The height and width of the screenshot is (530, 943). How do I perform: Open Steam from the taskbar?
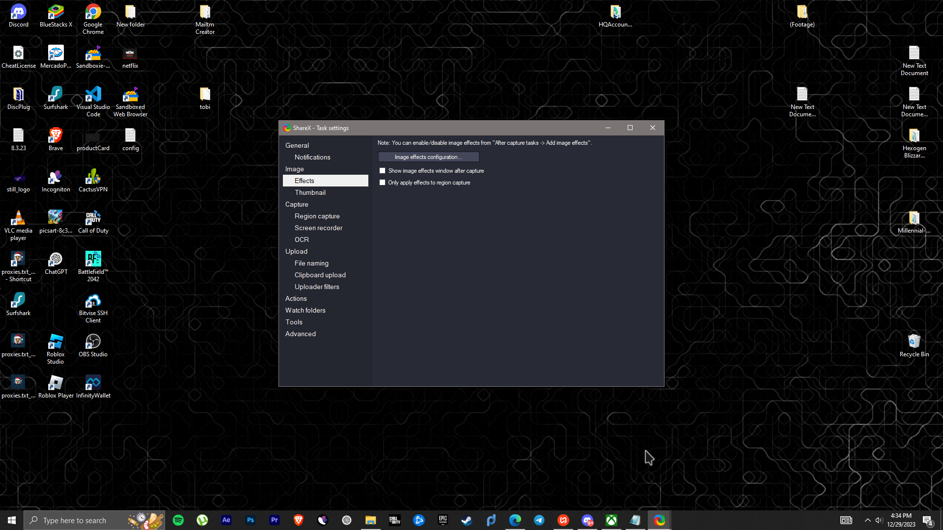(x=467, y=520)
